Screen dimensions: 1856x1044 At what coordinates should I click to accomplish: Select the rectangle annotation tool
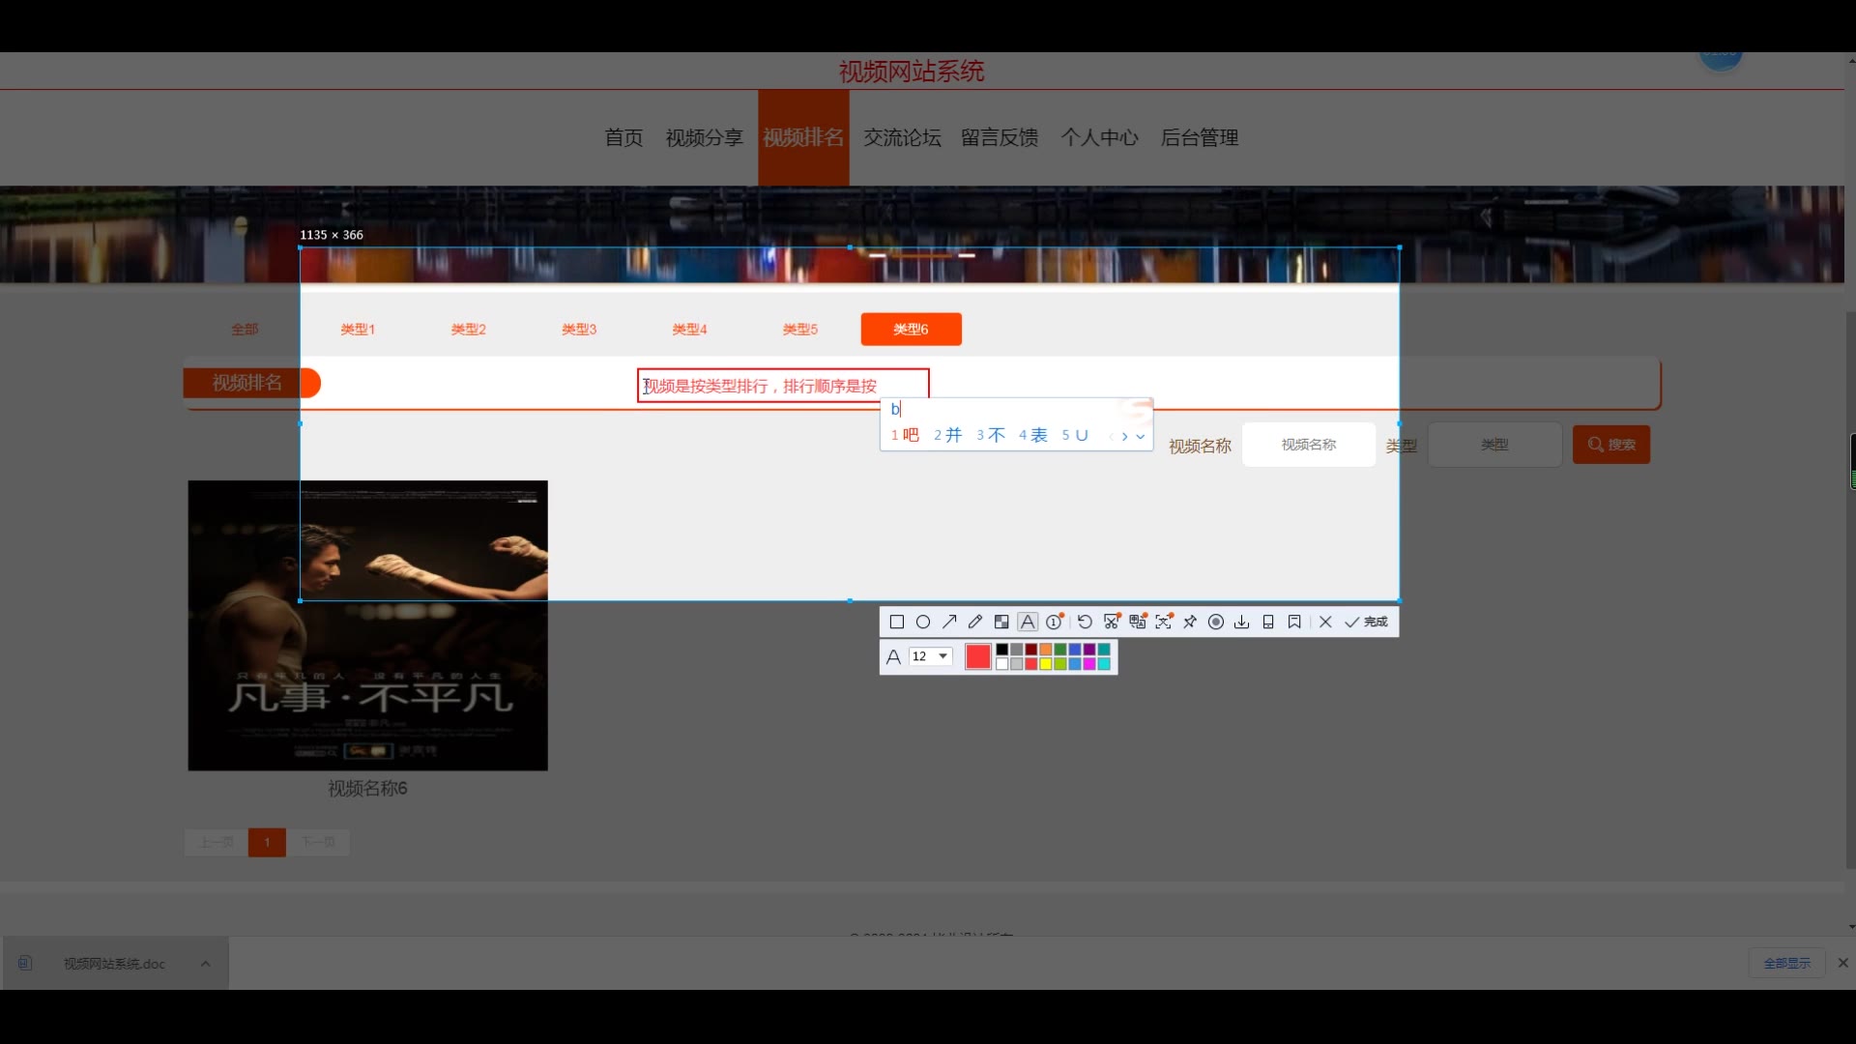pos(897,622)
